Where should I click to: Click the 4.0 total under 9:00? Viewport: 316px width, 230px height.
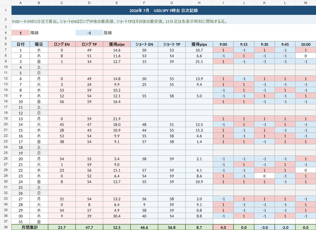(x=223, y=227)
